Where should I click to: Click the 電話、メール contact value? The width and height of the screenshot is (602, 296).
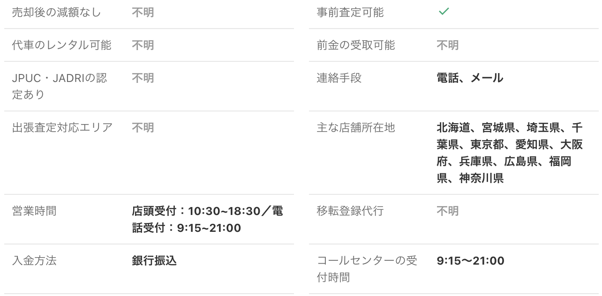click(x=470, y=78)
